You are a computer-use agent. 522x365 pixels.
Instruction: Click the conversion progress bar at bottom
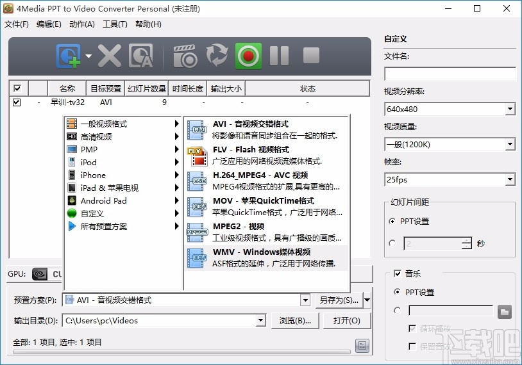click(181, 352)
